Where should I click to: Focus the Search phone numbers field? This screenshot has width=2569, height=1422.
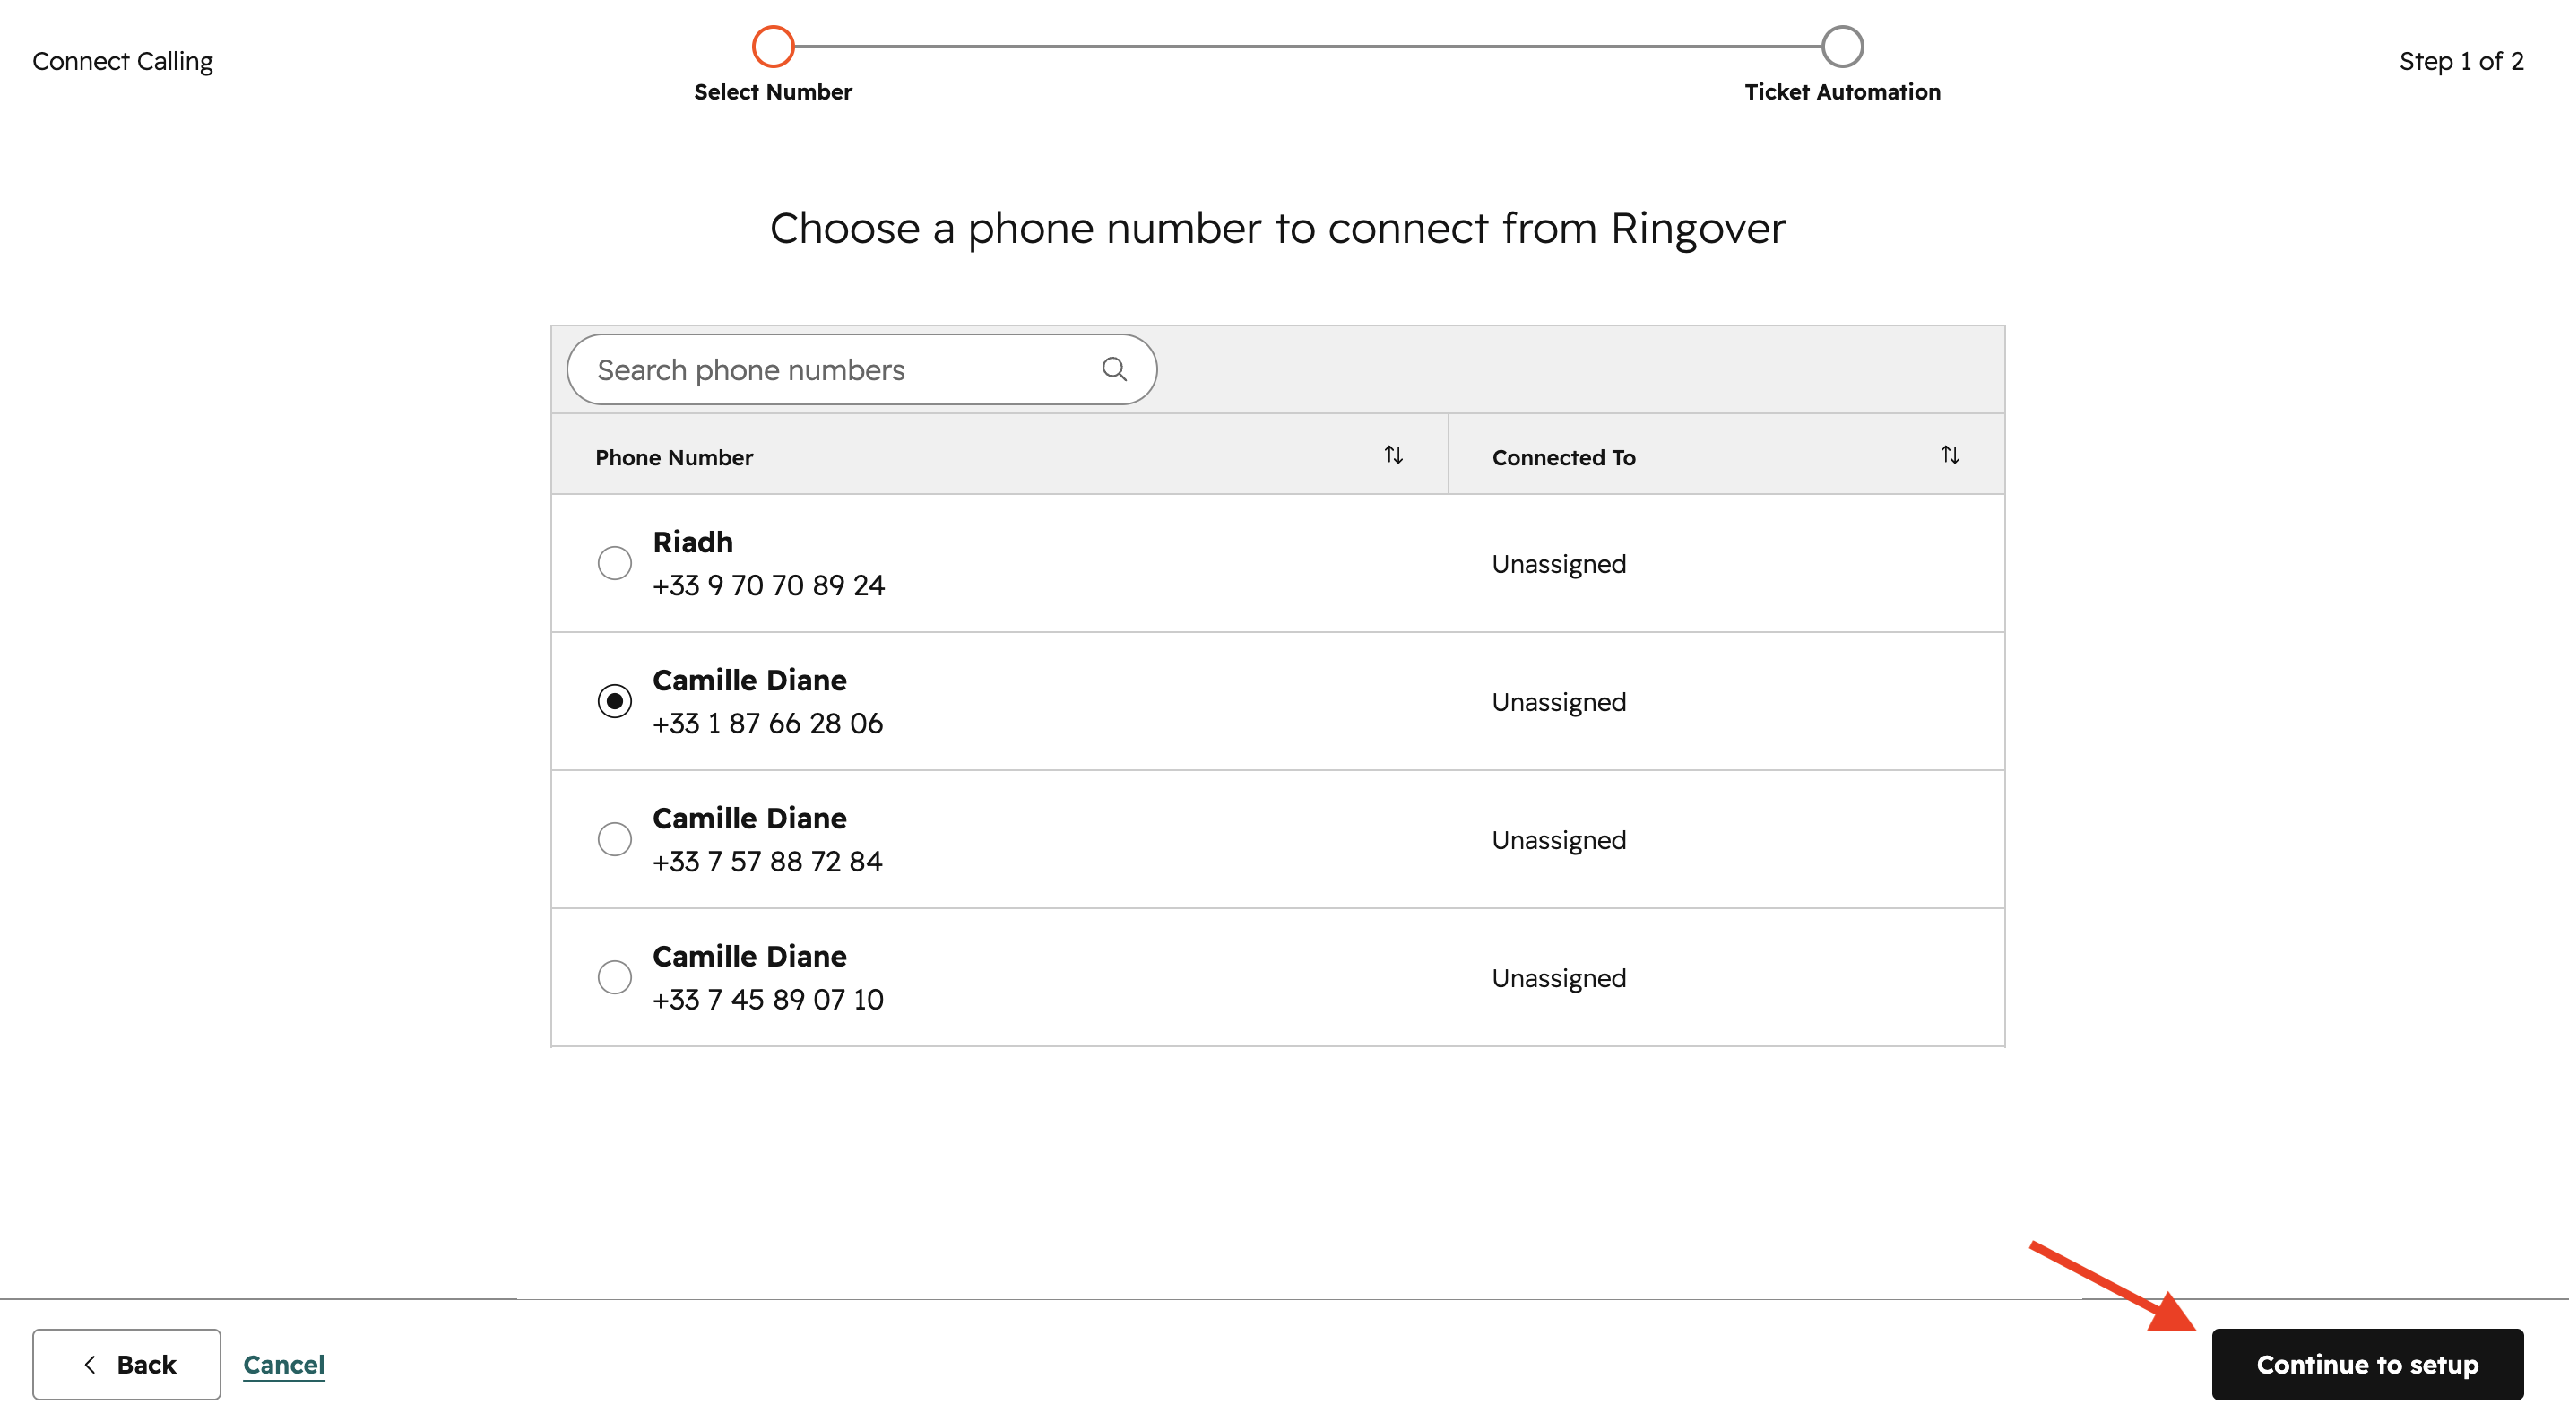(838, 369)
